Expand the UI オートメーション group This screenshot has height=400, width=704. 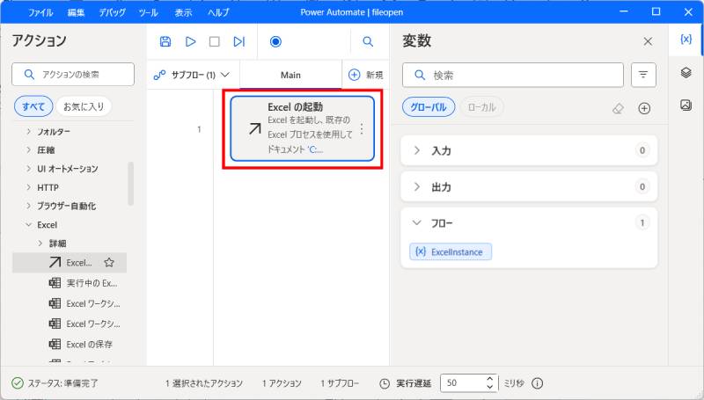(29, 169)
